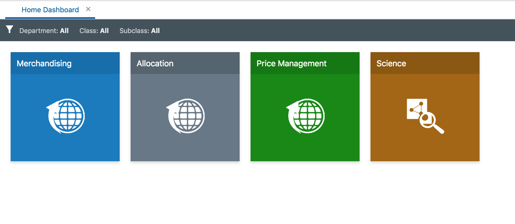Launch the Allocation module
The width and height of the screenshot is (515, 224).
tap(185, 117)
